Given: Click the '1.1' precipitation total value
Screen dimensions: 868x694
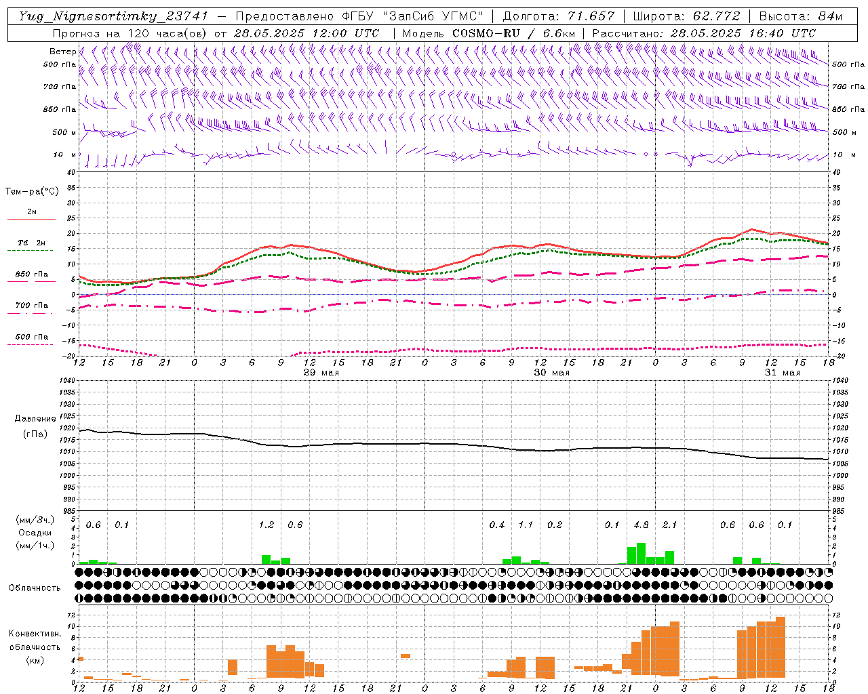Looking at the screenshot, I should tap(526, 525).
